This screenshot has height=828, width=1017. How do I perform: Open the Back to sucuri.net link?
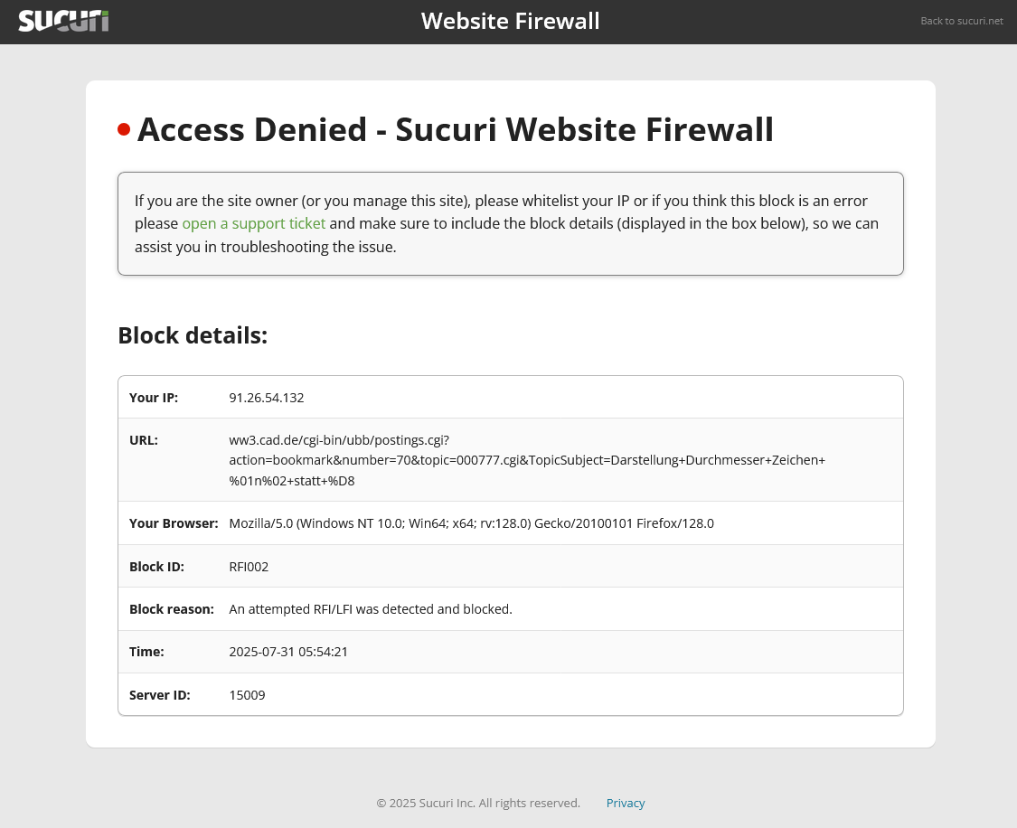(x=961, y=21)
